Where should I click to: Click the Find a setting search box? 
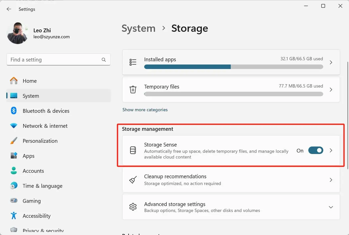click(x=54, y=60)
